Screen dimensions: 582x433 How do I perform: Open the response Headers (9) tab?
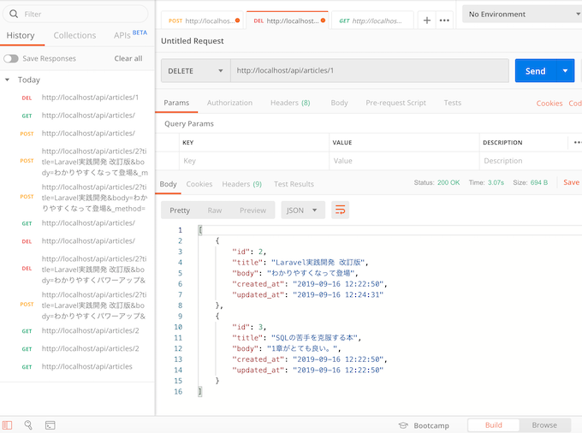pyautogui.click(x=242, y=184)
